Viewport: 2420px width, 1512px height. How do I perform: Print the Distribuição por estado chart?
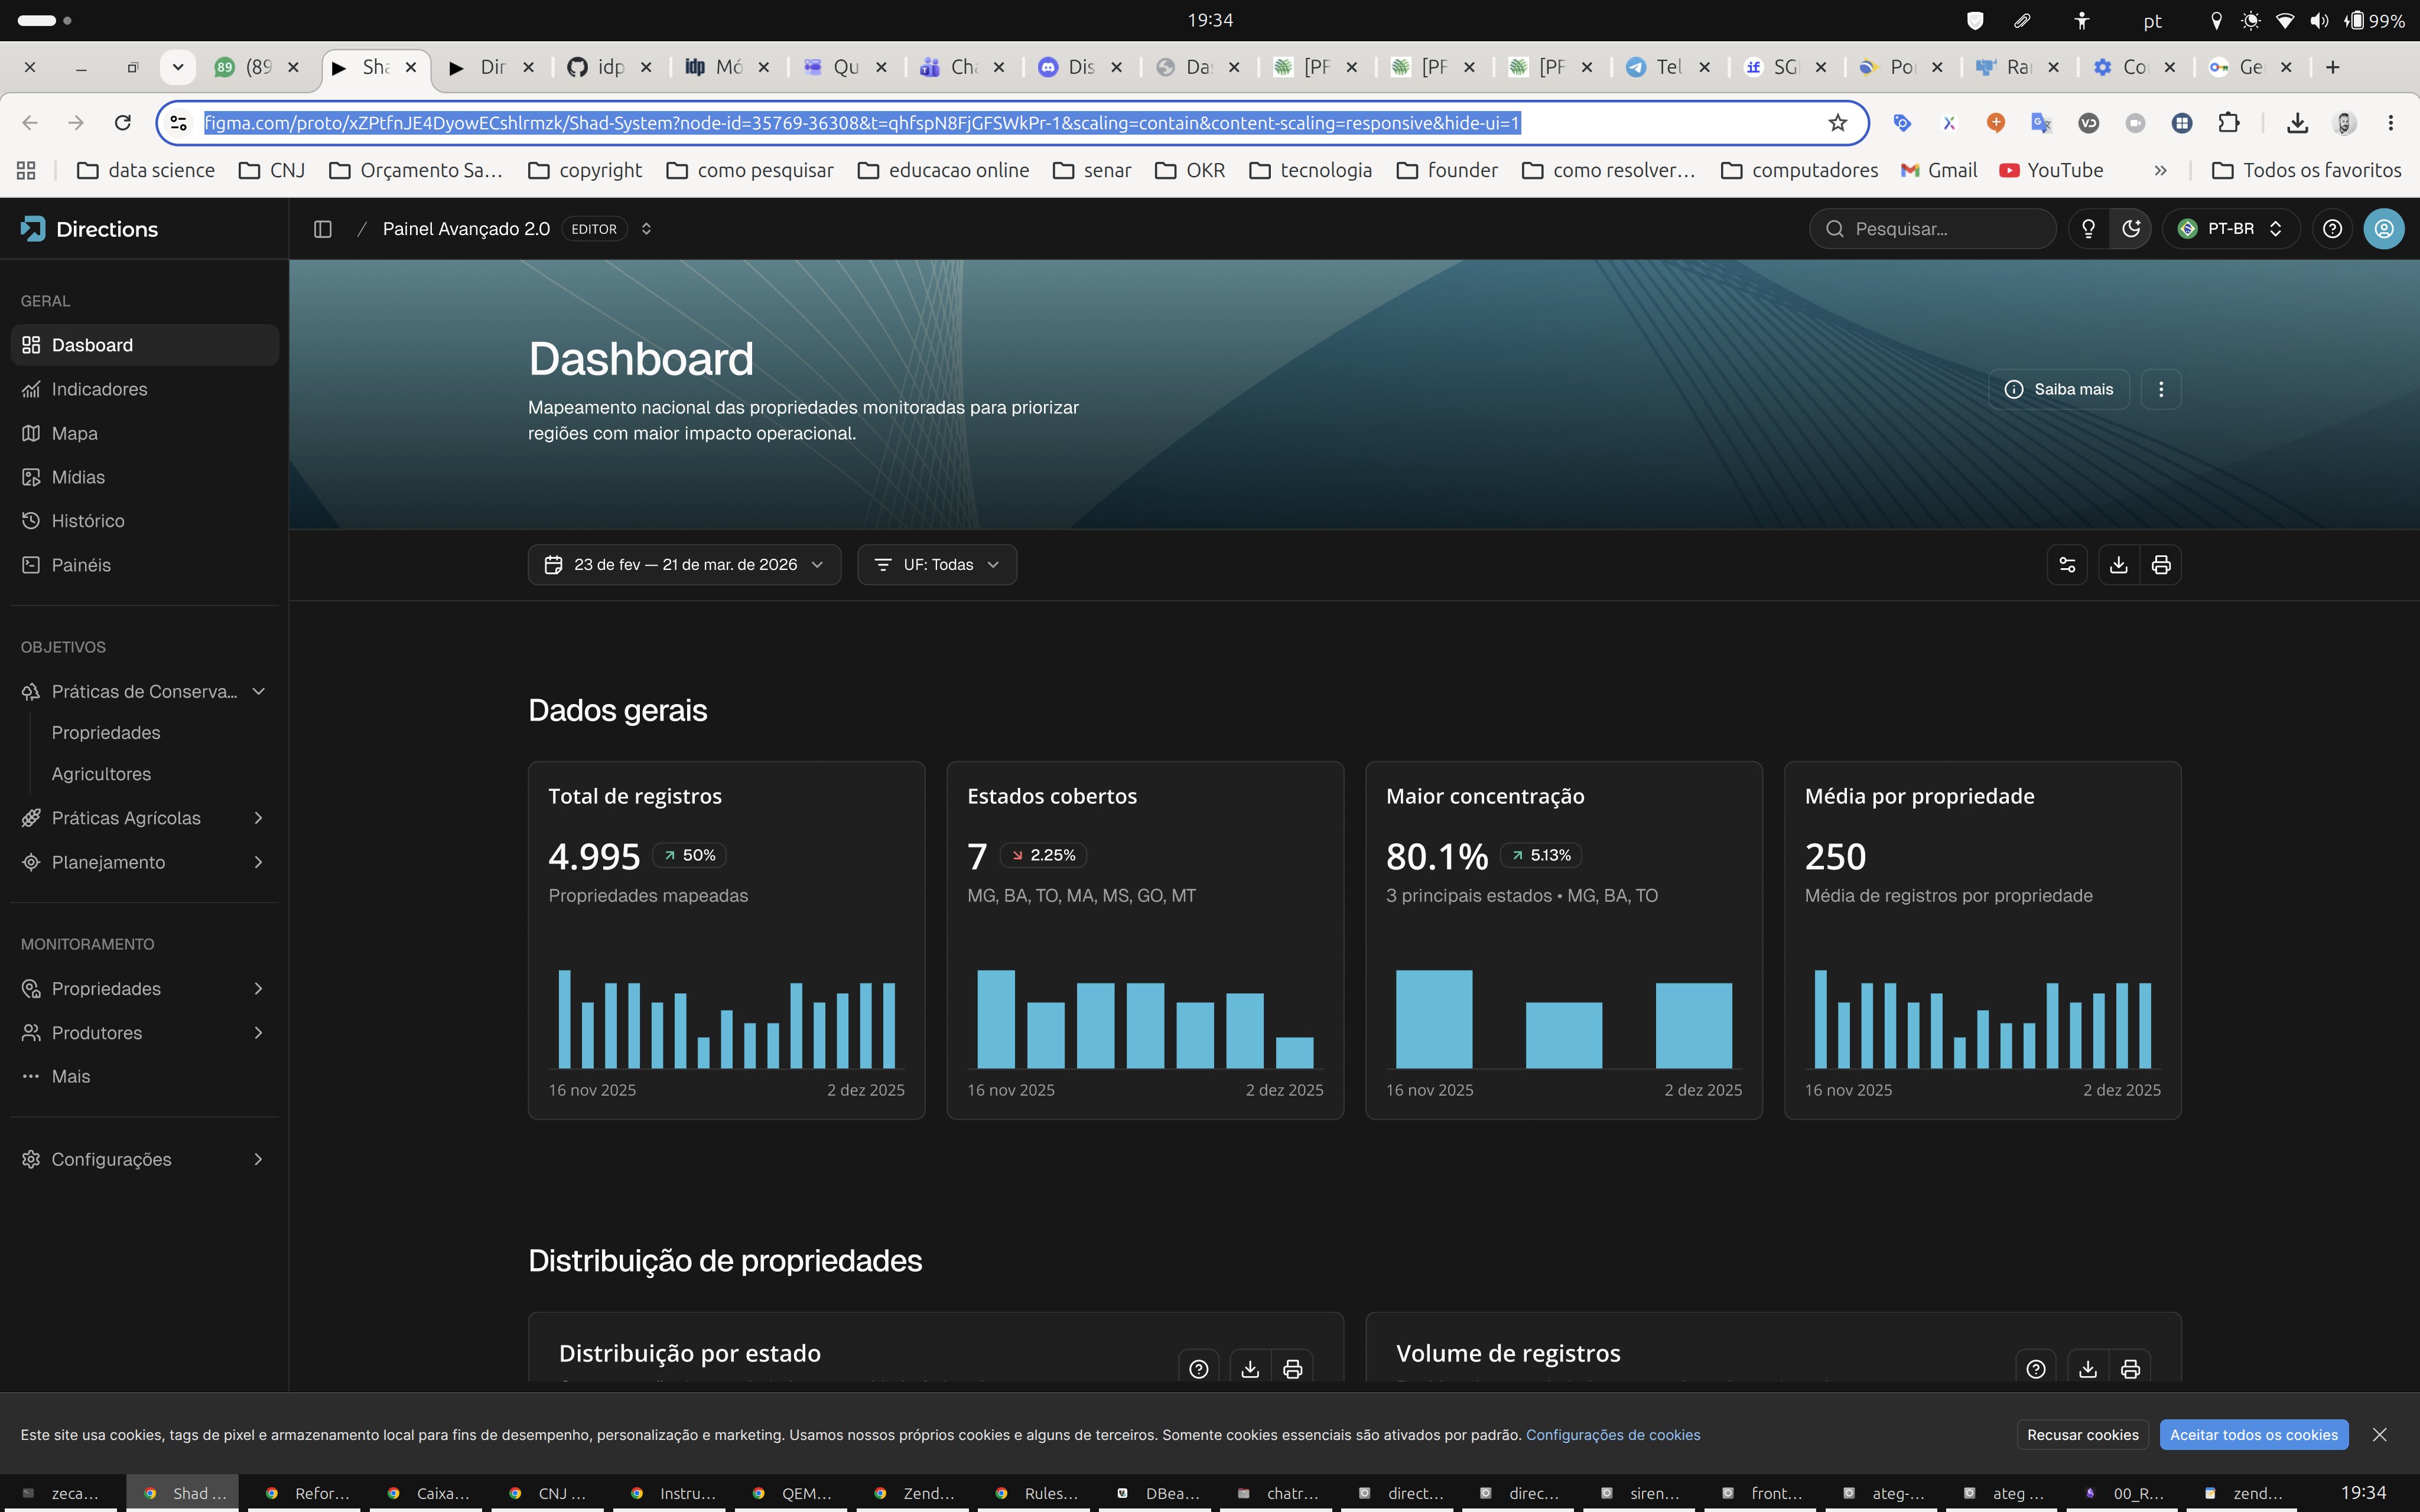click(1292, 1369)
